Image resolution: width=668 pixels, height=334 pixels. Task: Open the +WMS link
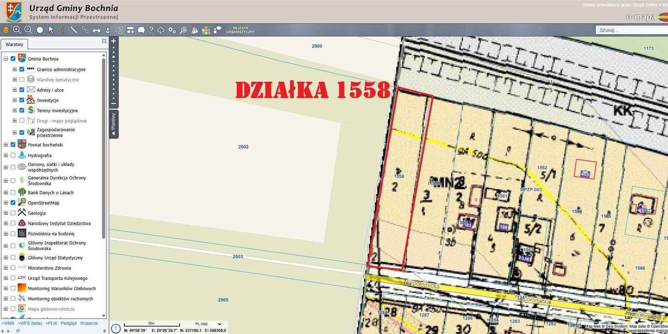[x=8, y=323]
